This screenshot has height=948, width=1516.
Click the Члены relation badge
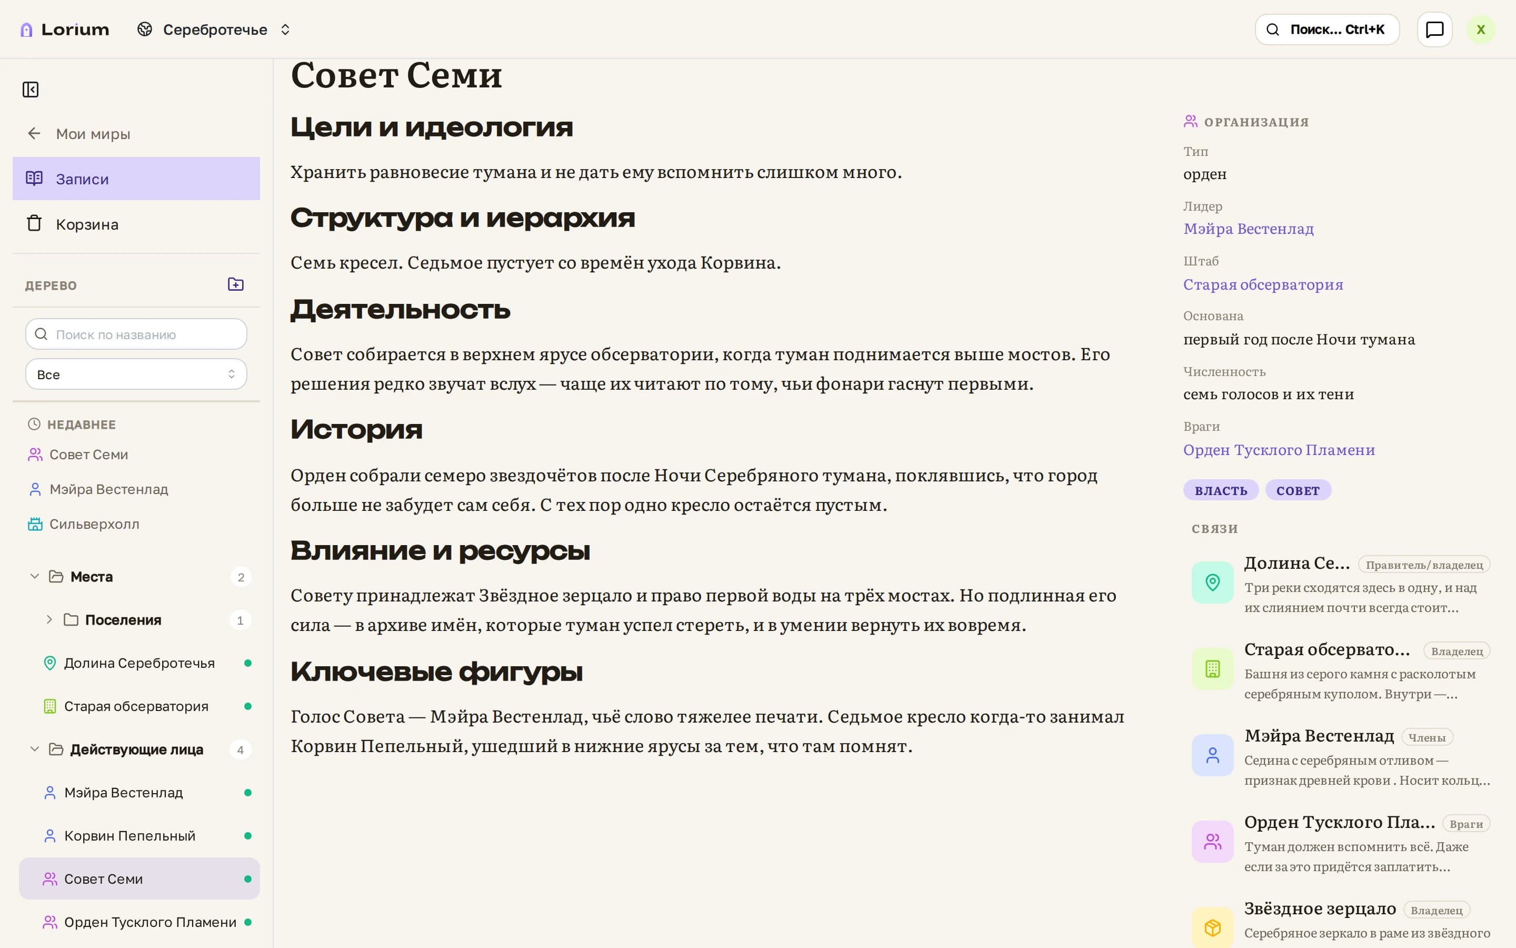1427,738
